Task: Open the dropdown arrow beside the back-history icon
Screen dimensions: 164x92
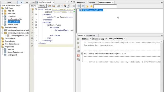Action: click(56, 6)
